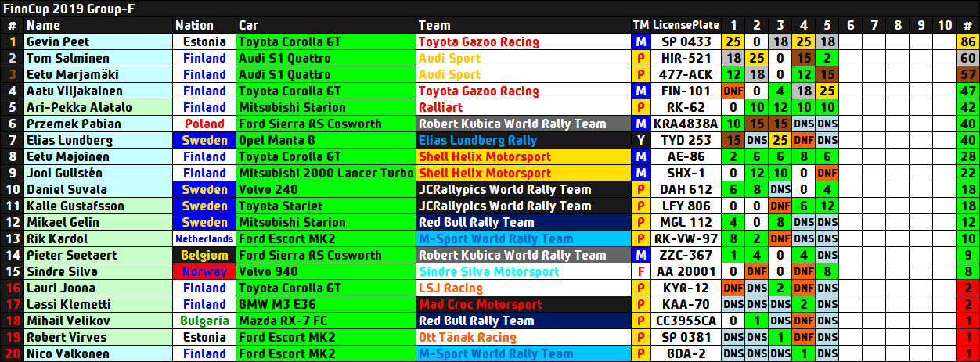Click the Belgium nation cell

(204, 255)
